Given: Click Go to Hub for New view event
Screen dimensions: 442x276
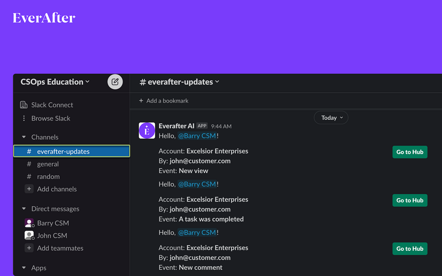Looking at the screenshot, I should pos(410,152).
